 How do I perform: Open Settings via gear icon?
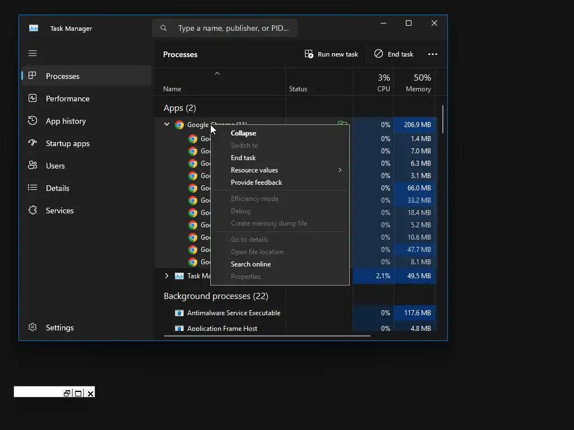[33, 327]
